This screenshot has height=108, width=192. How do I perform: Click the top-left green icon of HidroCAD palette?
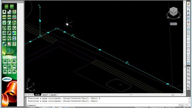click(x=7, y=6)
